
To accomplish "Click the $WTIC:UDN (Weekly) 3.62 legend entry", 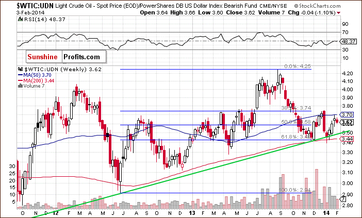I will (63, 70).
